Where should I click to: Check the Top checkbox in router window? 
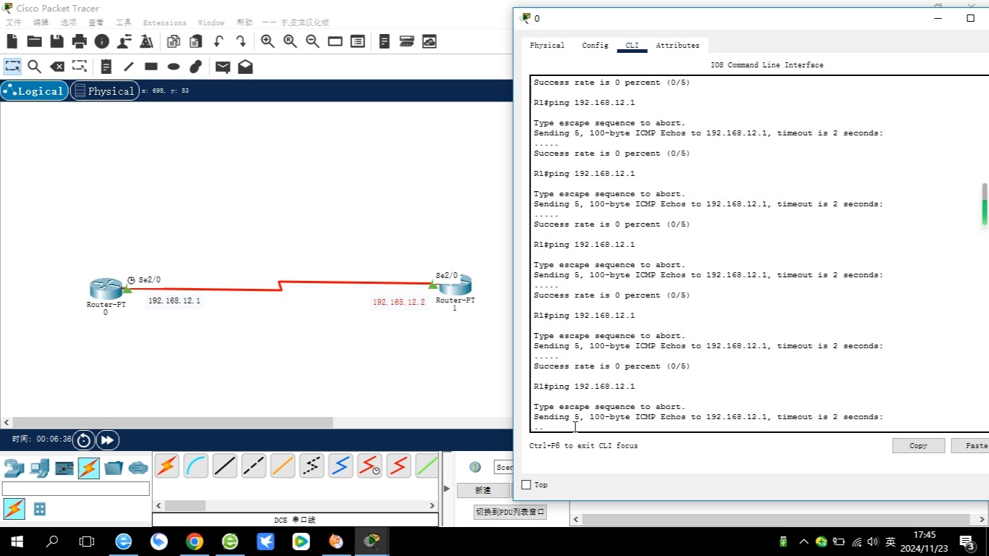[527, 485]
